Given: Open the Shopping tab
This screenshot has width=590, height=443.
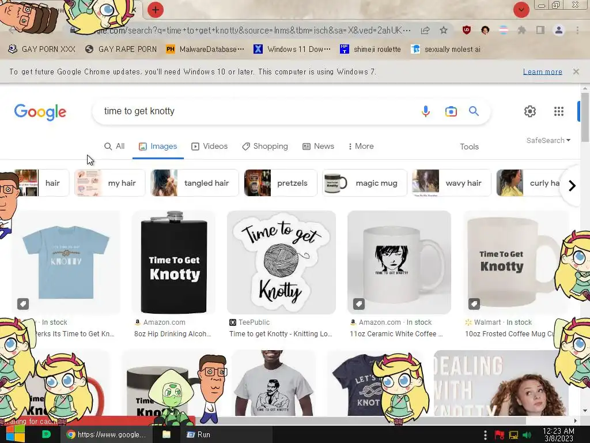Looking at the screenshot, I should pos(265,146).
